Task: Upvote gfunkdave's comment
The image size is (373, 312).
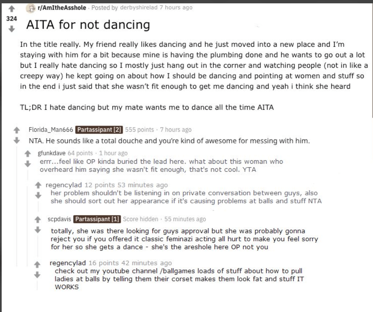Action: [x=28, y=154]
